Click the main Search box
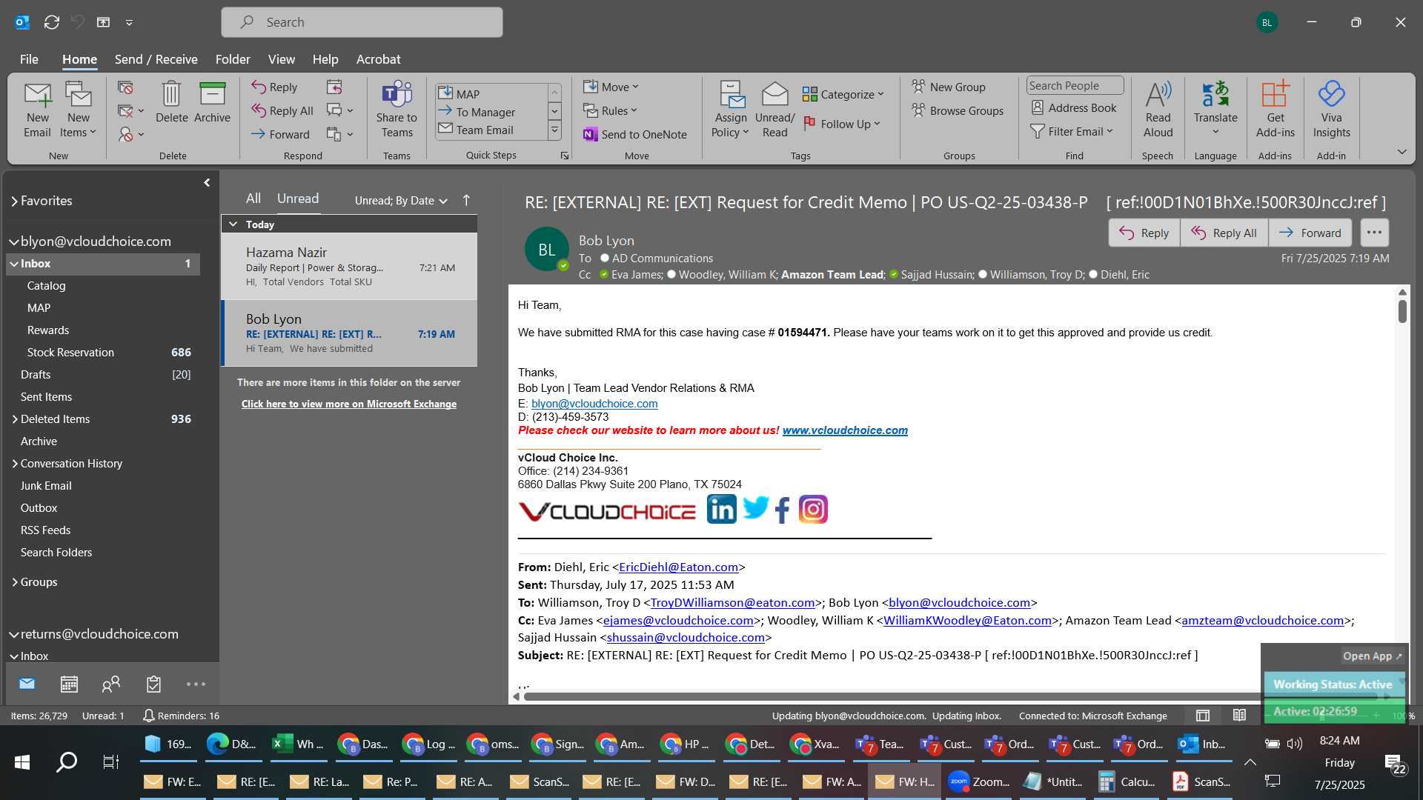 pos(362,22)
